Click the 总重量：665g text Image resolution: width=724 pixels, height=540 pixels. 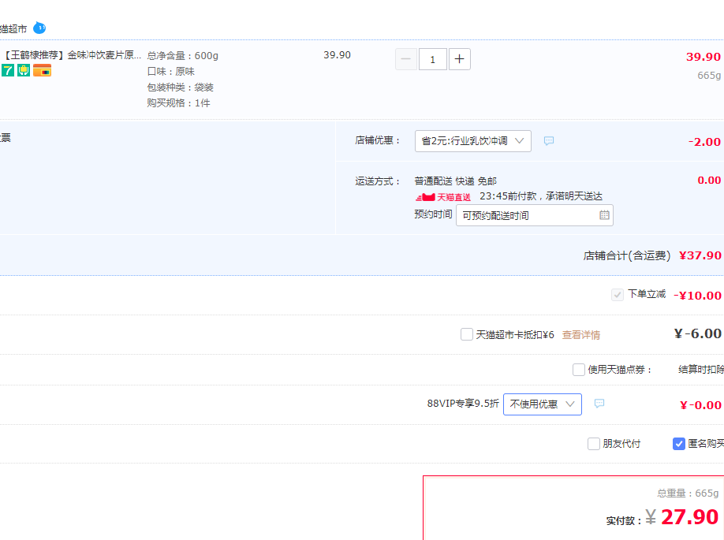tap(688, 493)
